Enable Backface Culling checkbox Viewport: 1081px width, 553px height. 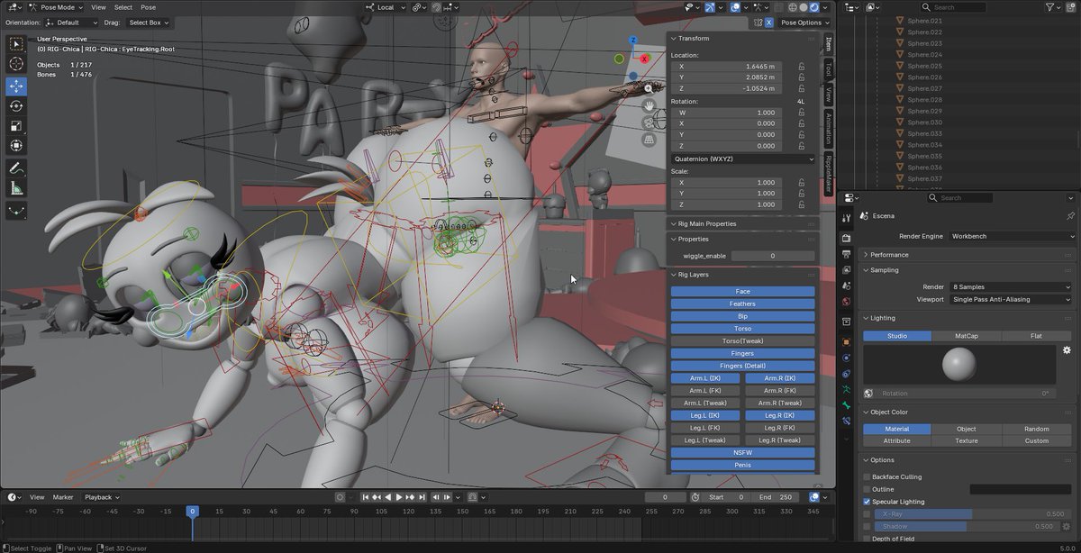pos(867,476)
